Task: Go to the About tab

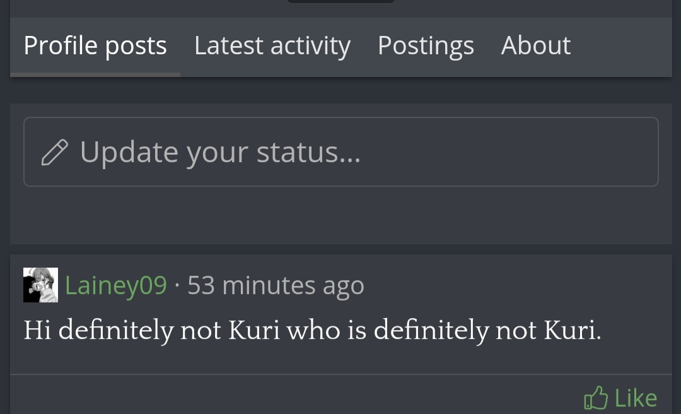Action: (535, 45)
